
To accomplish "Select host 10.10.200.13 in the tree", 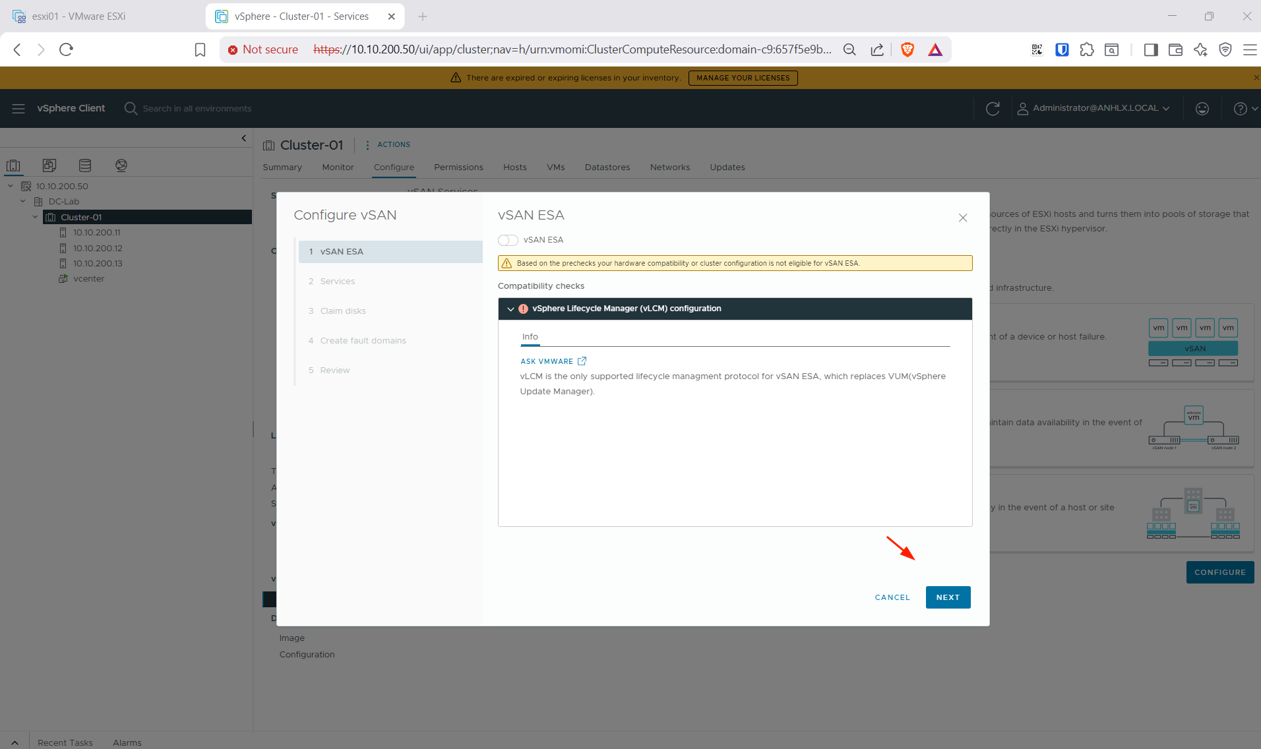I will [98, 264].
